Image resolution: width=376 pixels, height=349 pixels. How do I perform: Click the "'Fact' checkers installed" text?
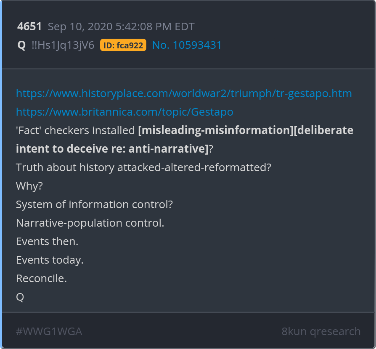[x=75, y=130]
